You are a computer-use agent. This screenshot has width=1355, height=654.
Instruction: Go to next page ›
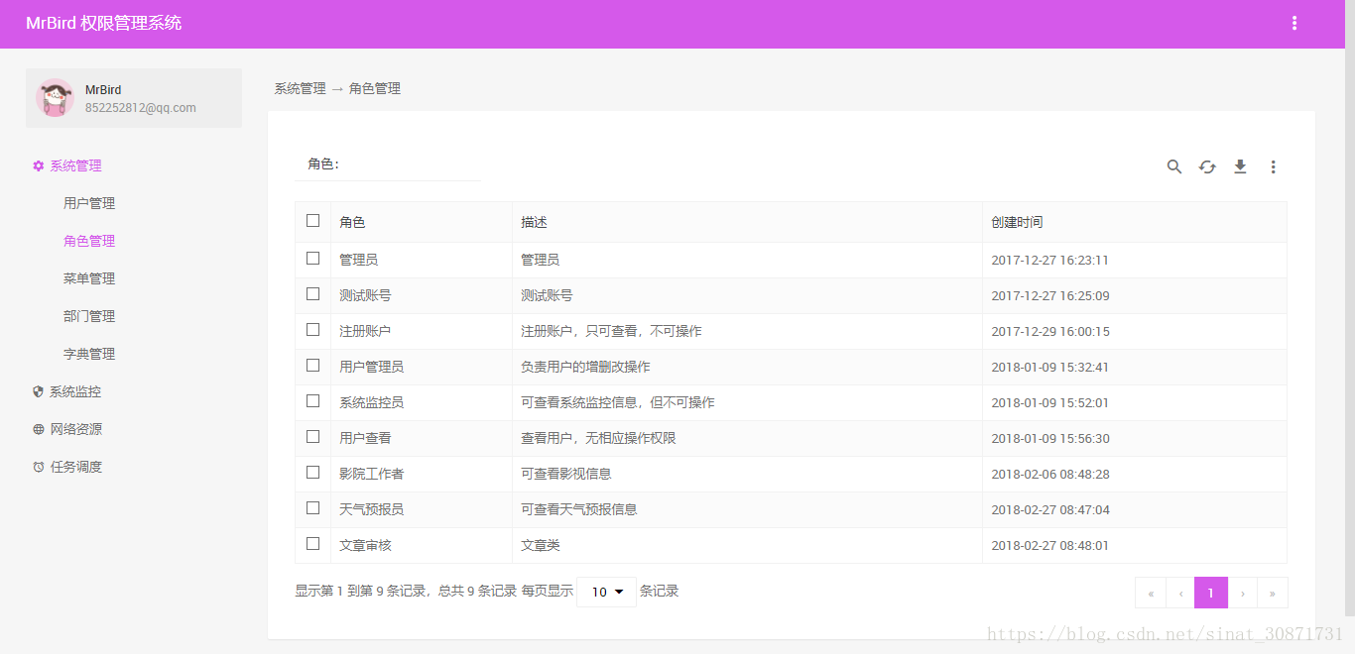click(x=1242, y=593)
